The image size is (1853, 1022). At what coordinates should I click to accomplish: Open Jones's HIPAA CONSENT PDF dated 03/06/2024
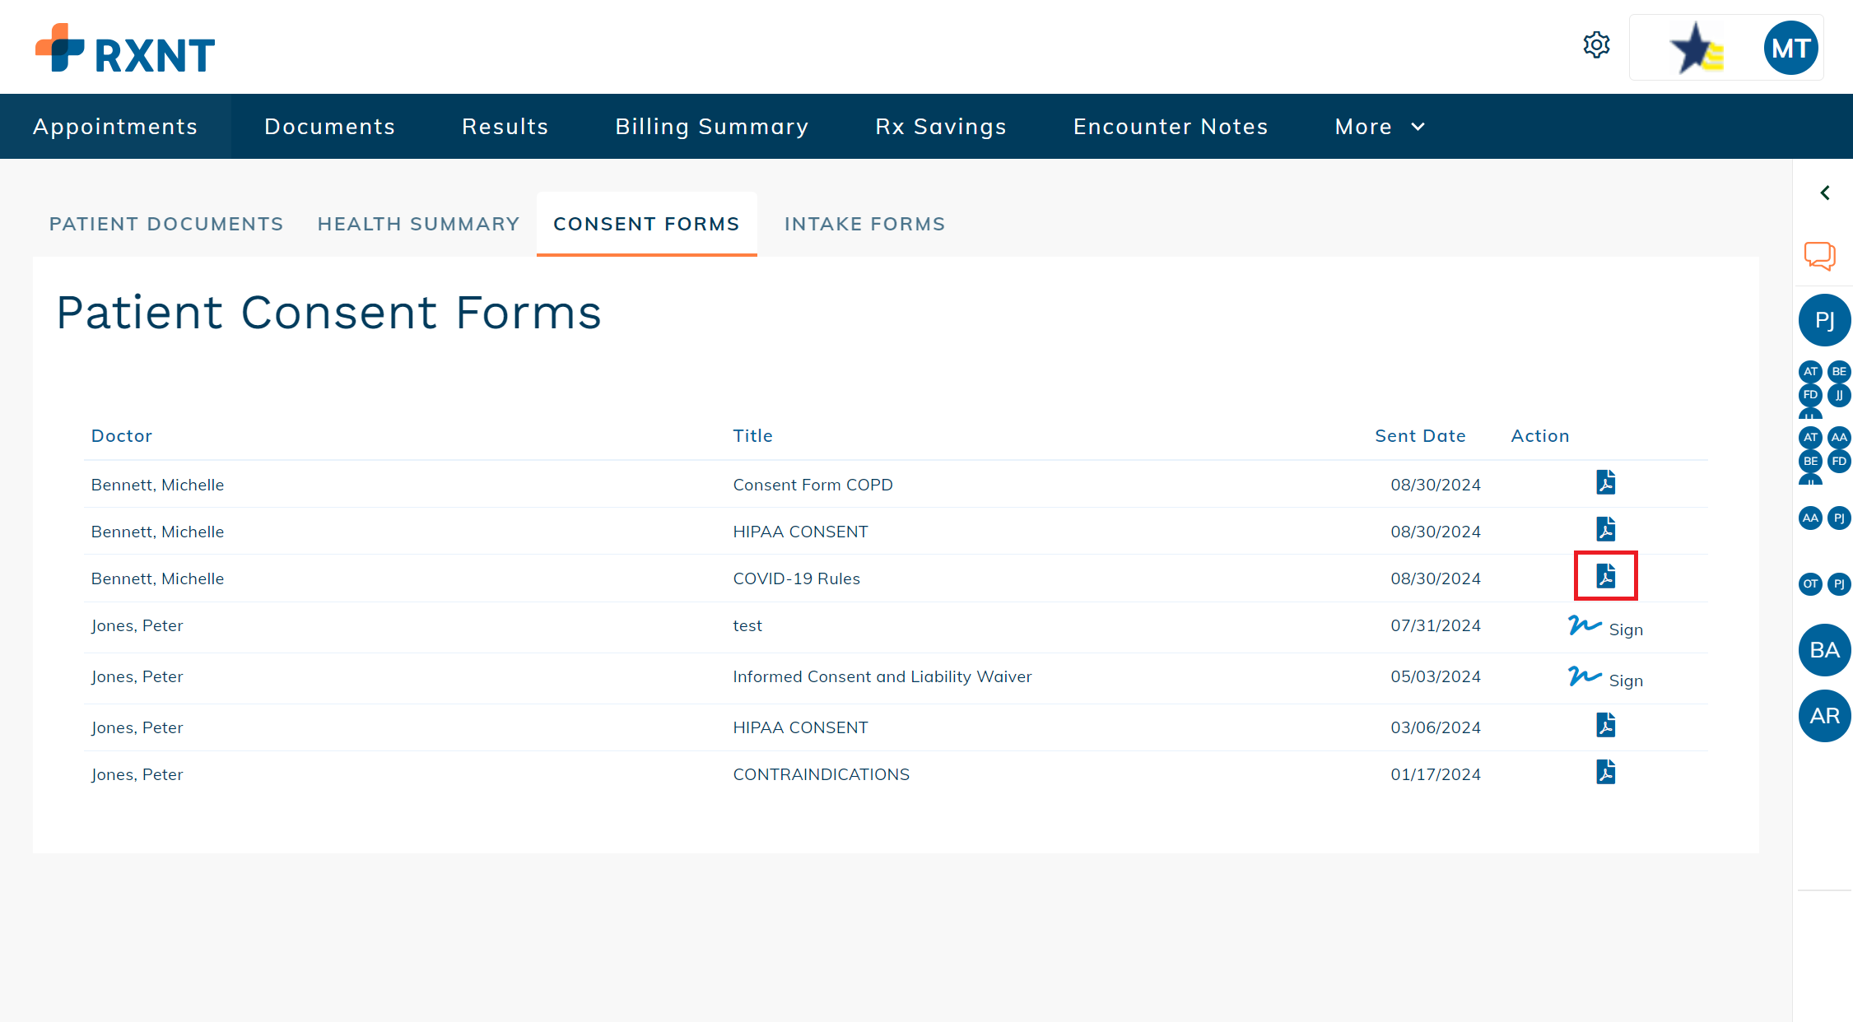tap(1605, 725)
